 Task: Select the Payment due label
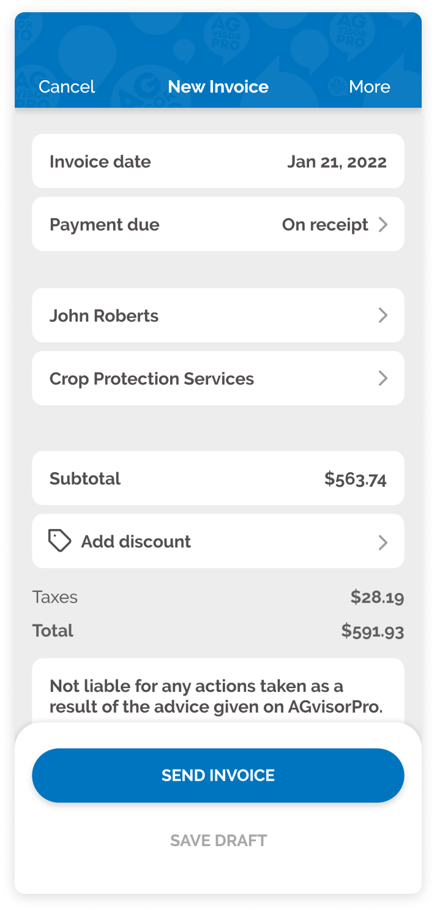[105, 225]
